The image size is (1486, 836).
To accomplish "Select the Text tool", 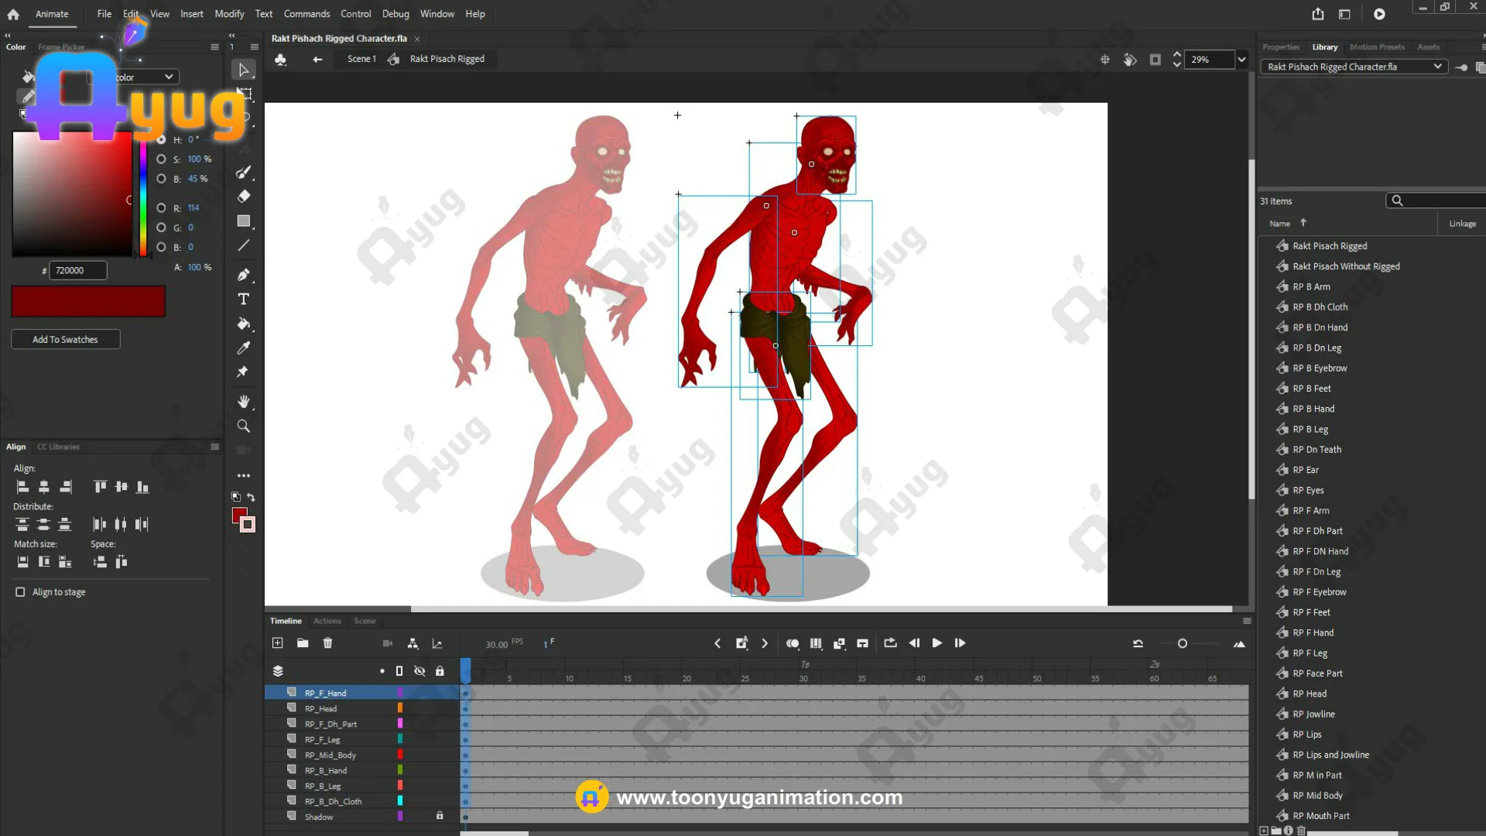I will [x=243, y=300].
